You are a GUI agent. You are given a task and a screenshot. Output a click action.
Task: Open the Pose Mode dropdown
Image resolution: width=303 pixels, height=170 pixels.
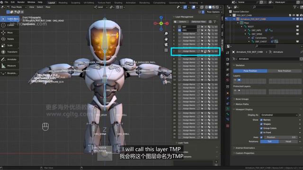pos(17,7)
